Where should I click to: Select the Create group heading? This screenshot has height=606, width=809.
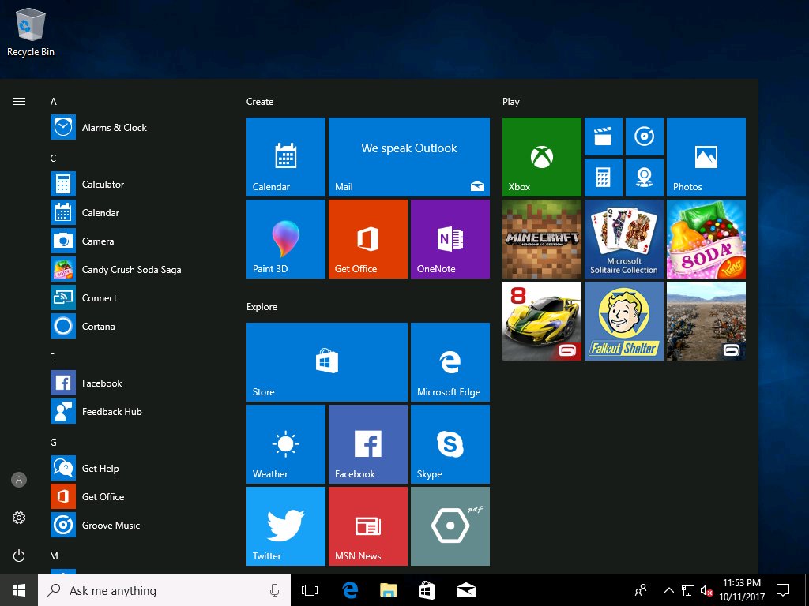tap(259, 102)
